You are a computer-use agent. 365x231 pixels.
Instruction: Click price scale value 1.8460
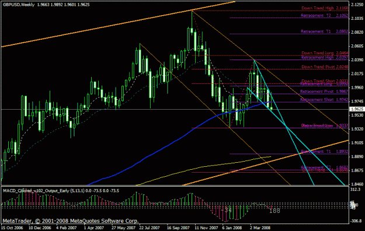(357, 184)
